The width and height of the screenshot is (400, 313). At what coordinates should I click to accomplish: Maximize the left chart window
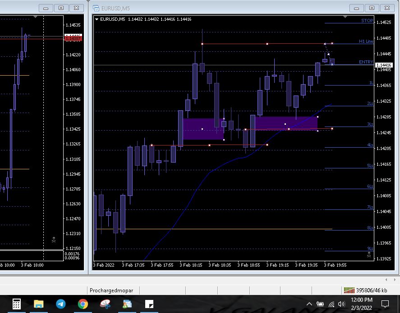tap(61, 8)
